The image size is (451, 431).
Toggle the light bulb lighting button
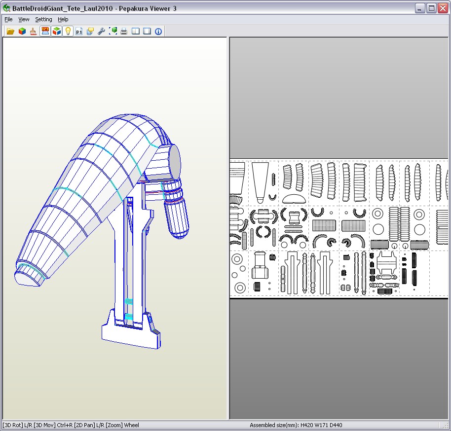click(x=68, y=31)
